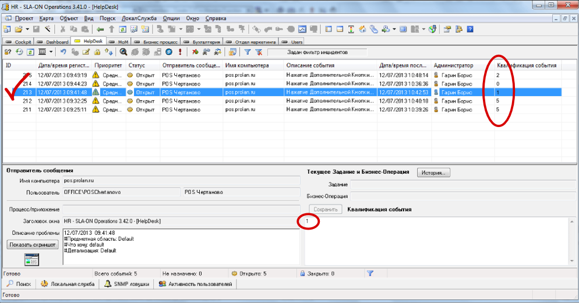Click the clock with tag icon in main toolbar

coord(374,29)
